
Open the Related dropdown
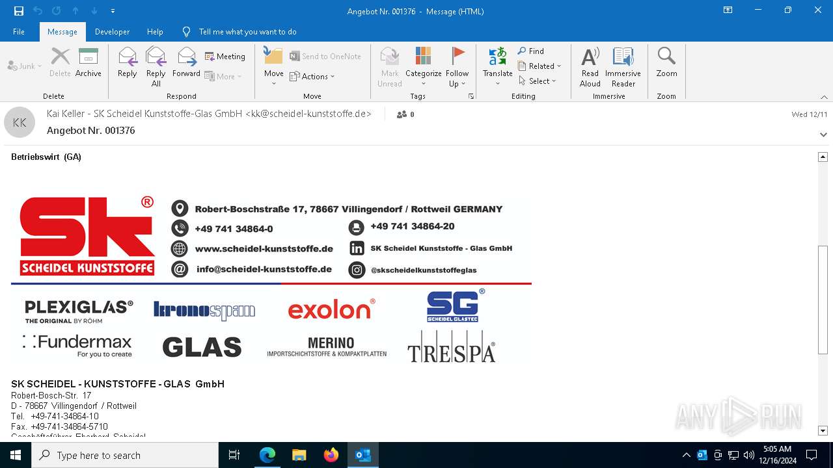539,66
